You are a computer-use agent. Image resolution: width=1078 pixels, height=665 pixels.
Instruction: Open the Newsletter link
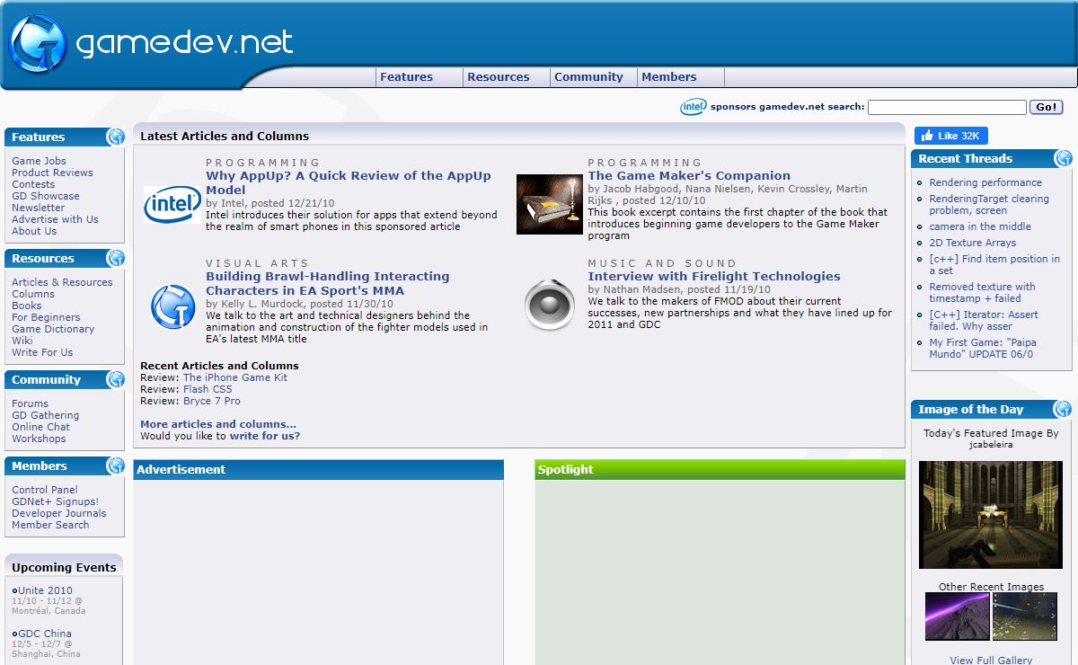tap(39, 208)
